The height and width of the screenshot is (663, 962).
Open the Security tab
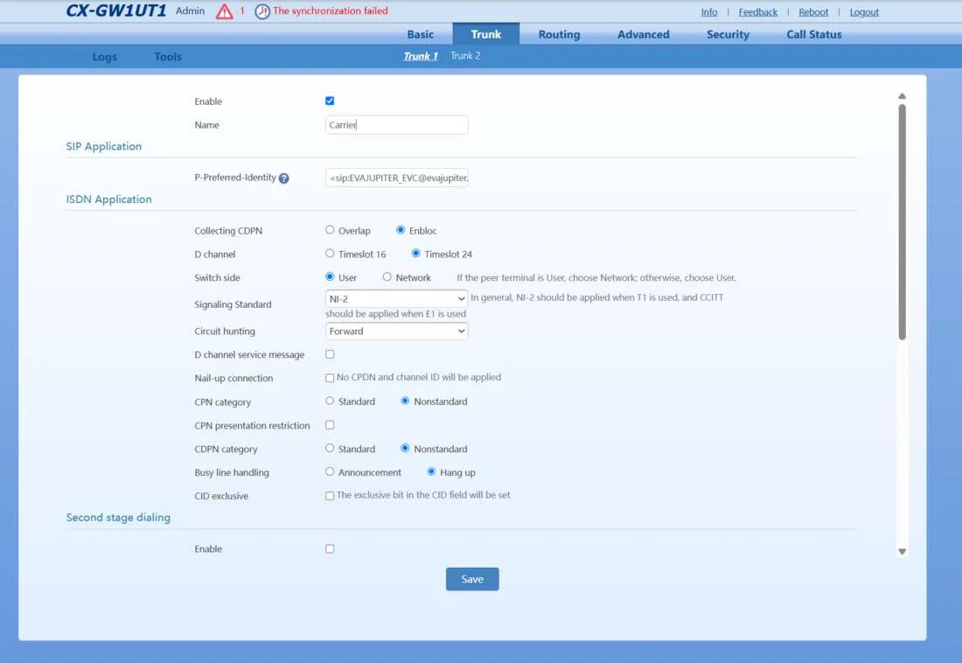pos(728,34)
